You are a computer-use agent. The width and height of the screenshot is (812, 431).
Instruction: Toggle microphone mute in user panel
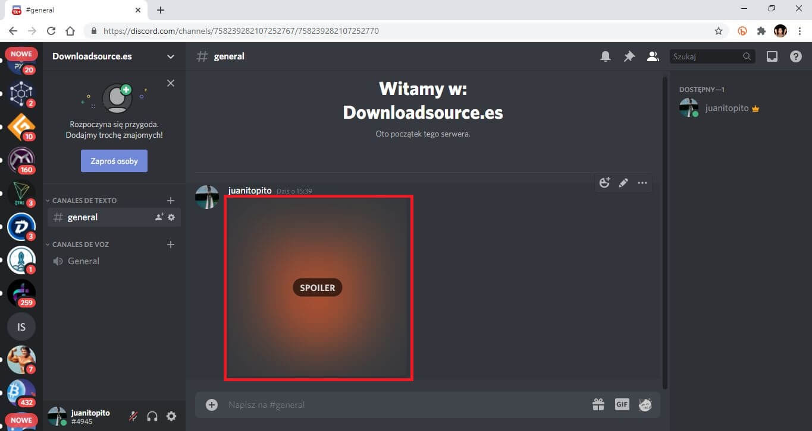coord(133,416)
